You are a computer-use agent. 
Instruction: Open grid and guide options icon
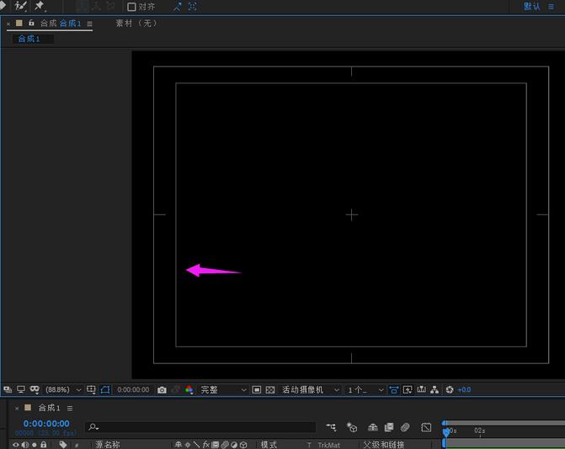92,390
